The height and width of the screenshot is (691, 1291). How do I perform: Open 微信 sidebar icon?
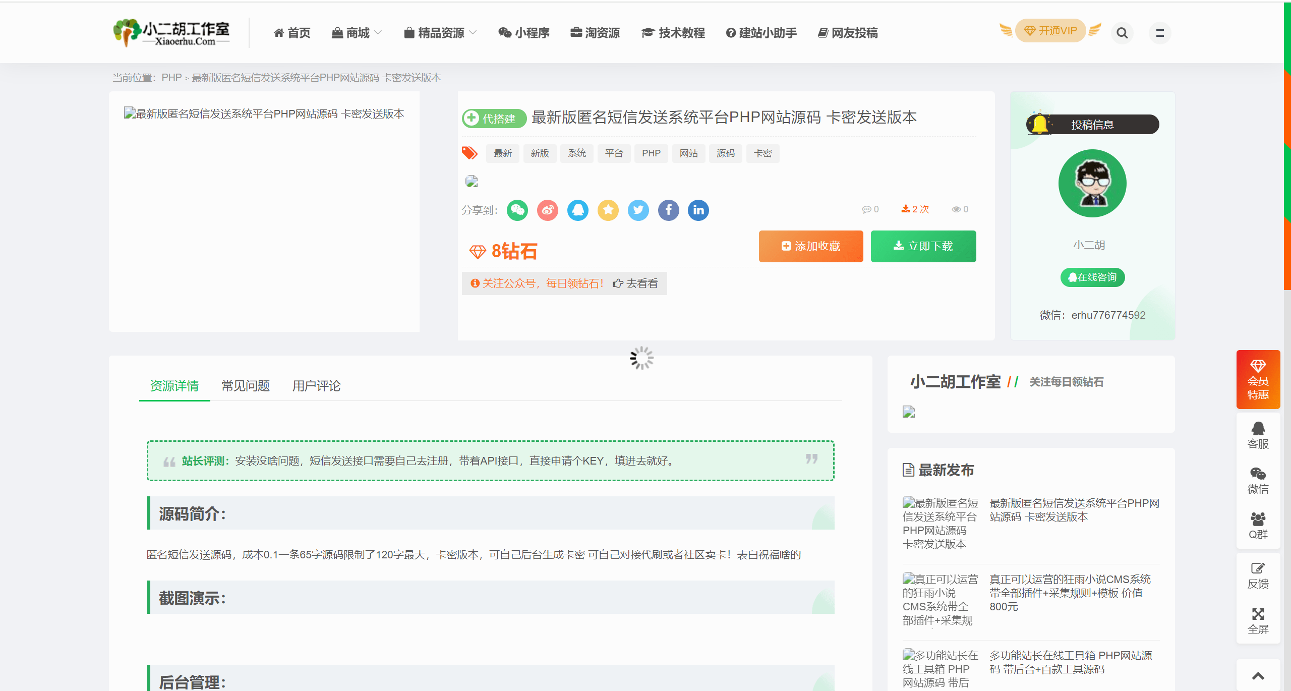[x=1258, y=481]
